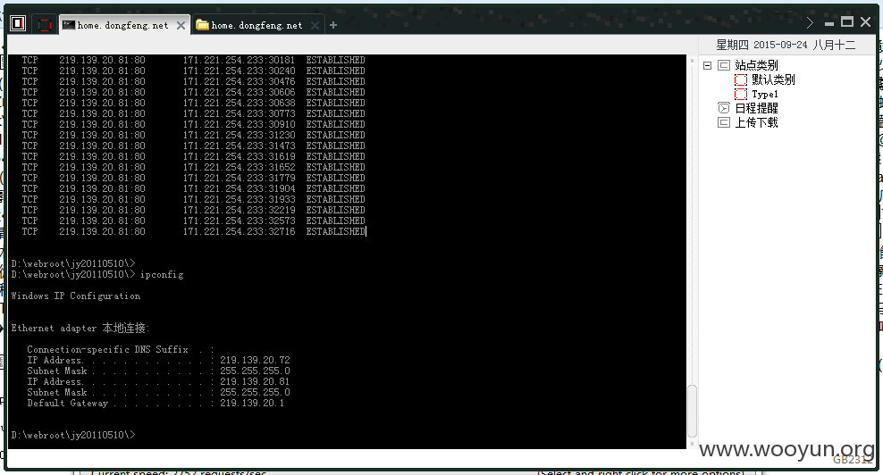This screenshot has height=475, width=883.
Task: Click the 日程提醒 schedule icon
Action: click(724, 108)
